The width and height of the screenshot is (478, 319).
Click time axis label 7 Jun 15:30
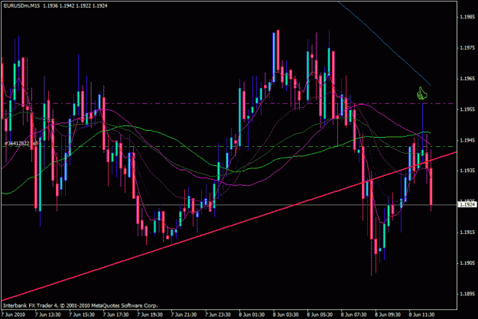click(x=82, y=314)
